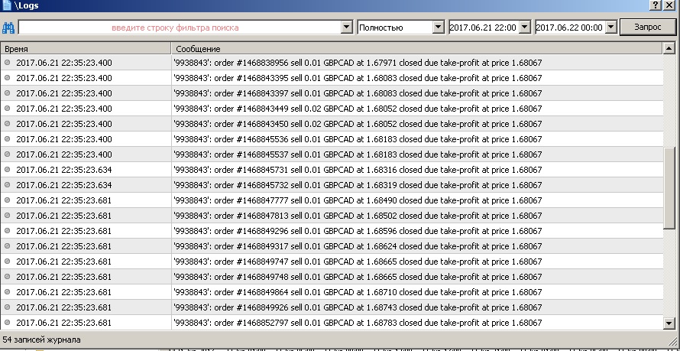Select log row for order #1468849296
The image size is (680, 351).
tap(332, 231)
